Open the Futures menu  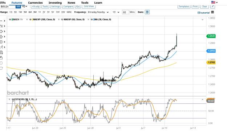pyautogui.click(x=17, y=3)
